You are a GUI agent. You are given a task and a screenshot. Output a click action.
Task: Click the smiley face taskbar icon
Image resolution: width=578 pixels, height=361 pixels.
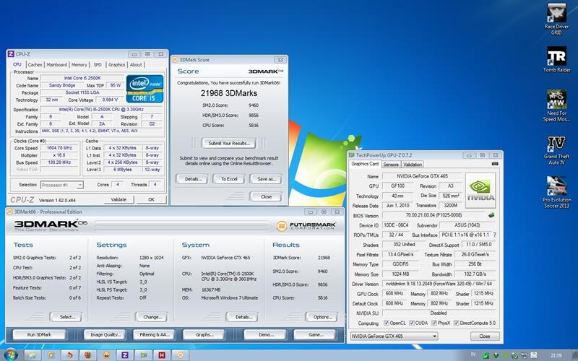[106, 355]
